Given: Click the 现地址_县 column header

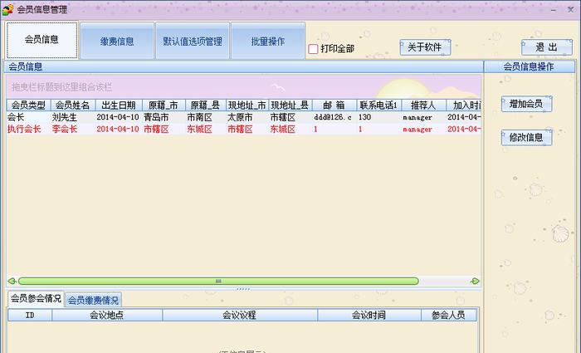Looking at the screenshot, I should pyautogui.click(x=290, y=105).
